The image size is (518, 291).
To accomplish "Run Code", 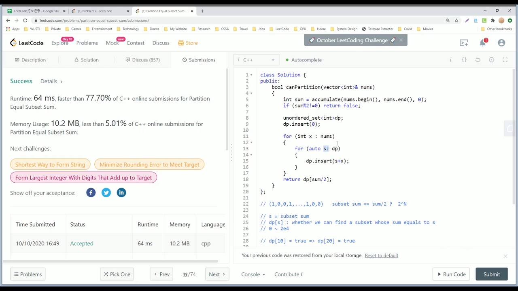I will pos(451,274).
